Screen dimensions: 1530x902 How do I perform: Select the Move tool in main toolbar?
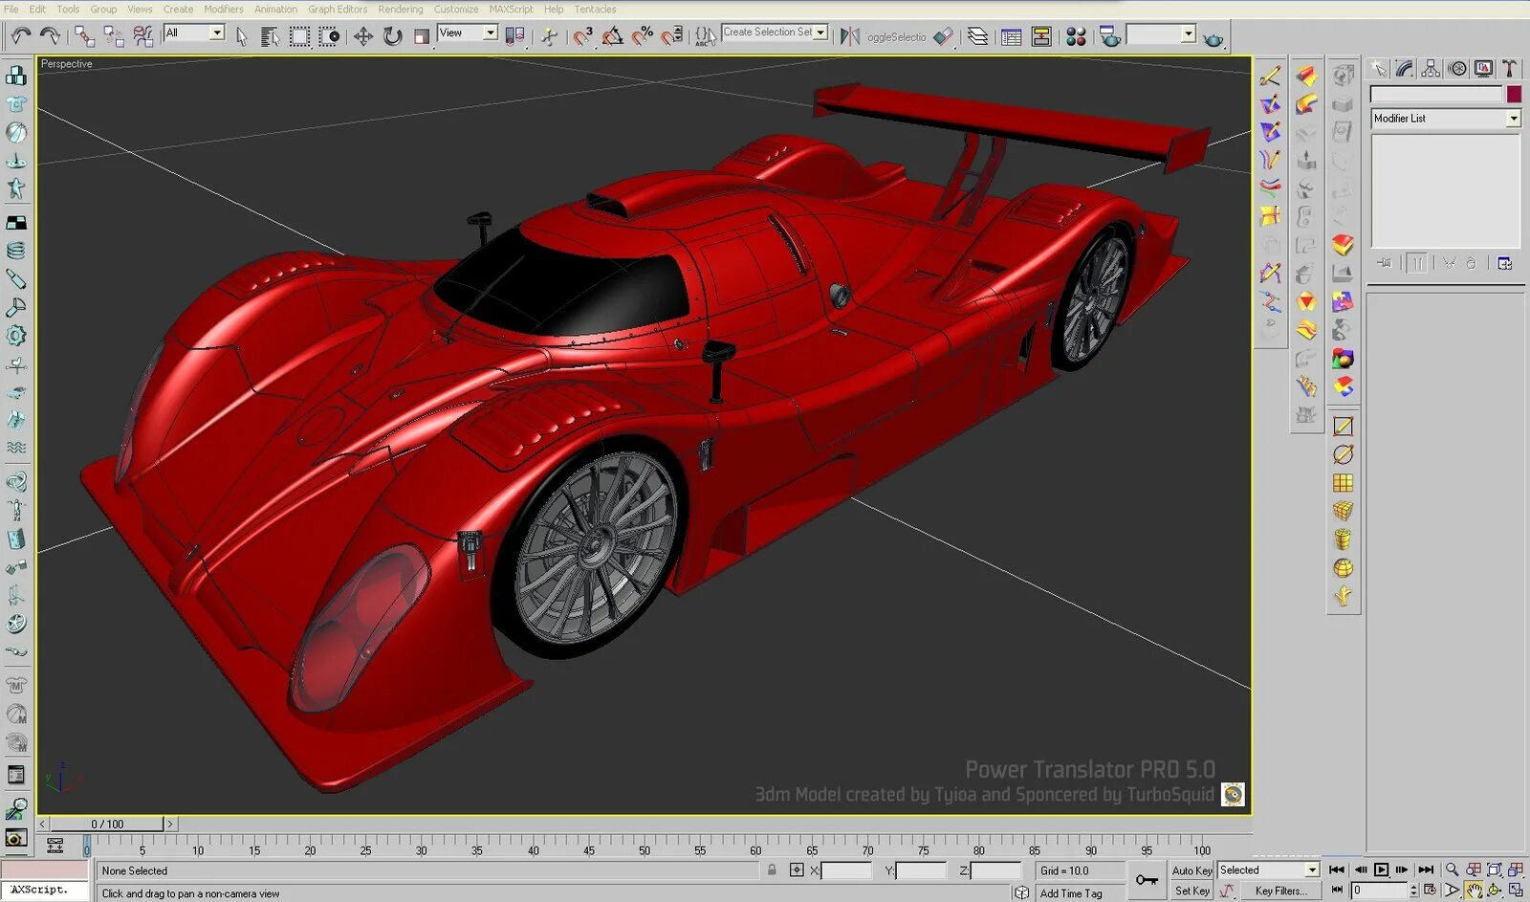pos(363,36)
